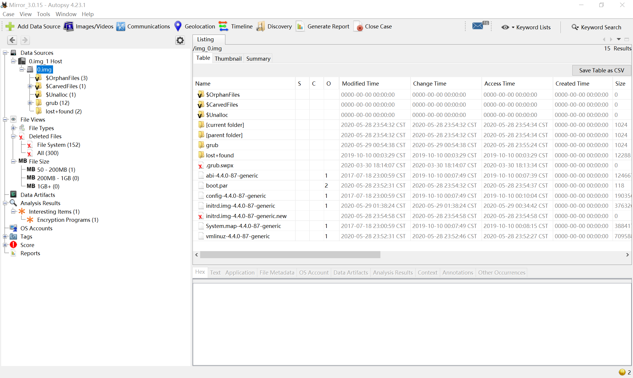Screen dimensions: 633x378
Task: Select the OS Accounts node icon
Action: coord(13,228)
